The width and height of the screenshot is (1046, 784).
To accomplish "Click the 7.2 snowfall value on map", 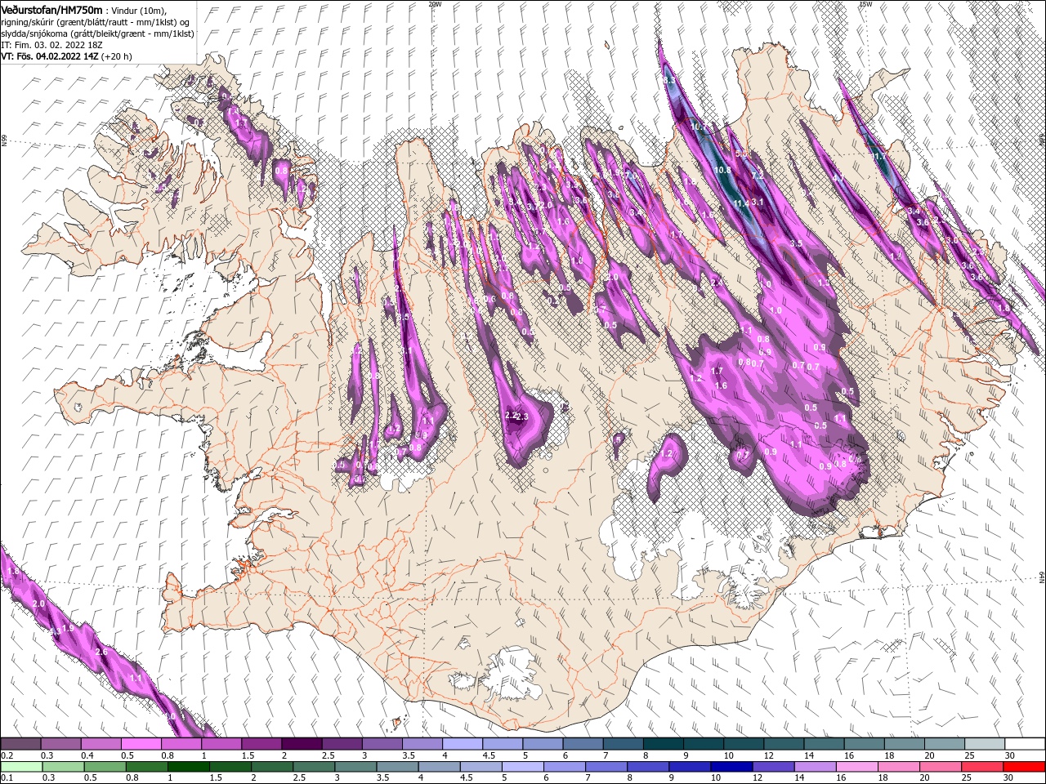I will (758, 176).
